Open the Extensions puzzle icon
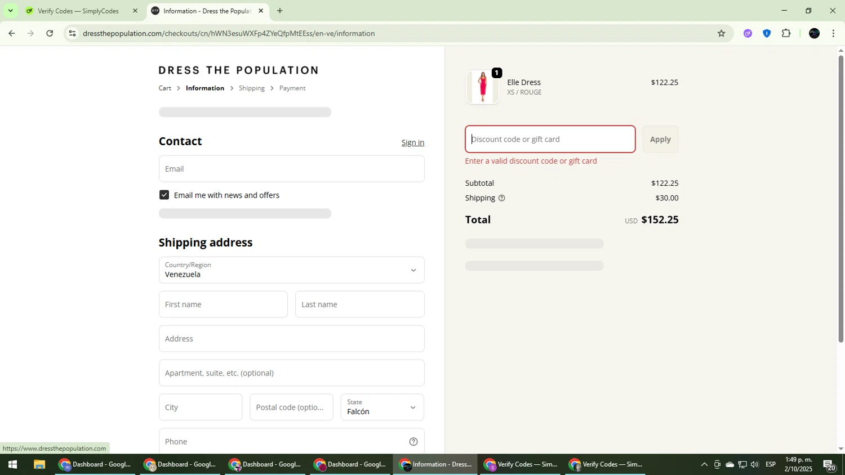The image size is (845, 475). (786, 33)
